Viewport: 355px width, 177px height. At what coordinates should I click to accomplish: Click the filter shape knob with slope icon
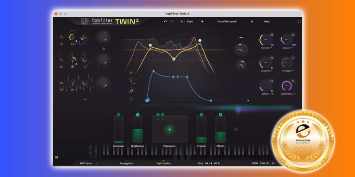point(241,50)
